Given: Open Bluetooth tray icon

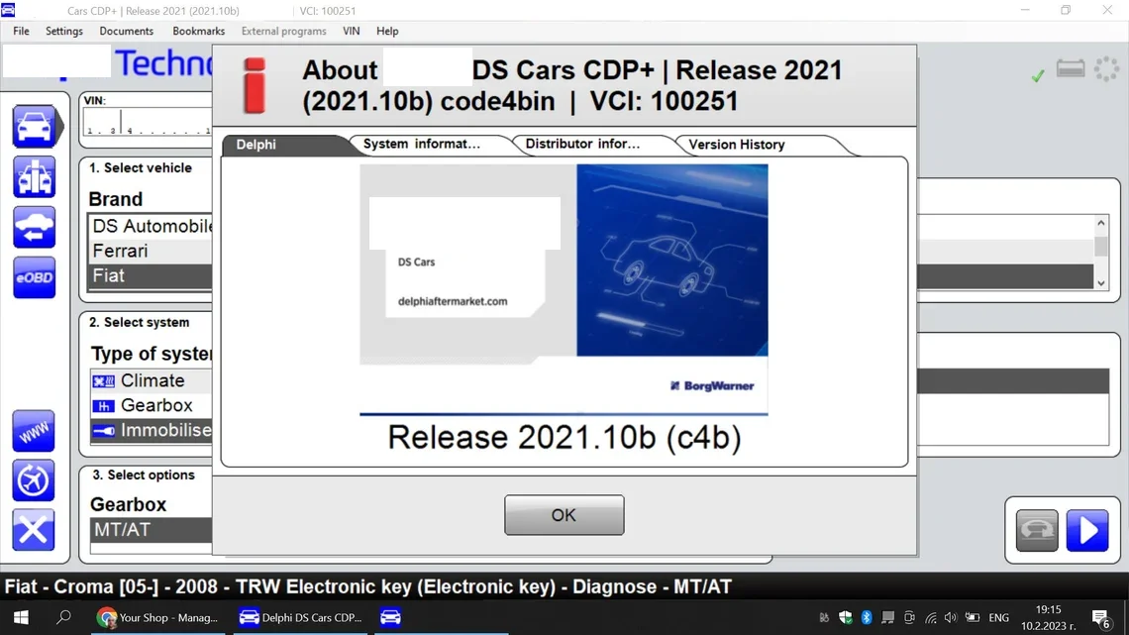Looking at the screenshot, I should point(867,618).
